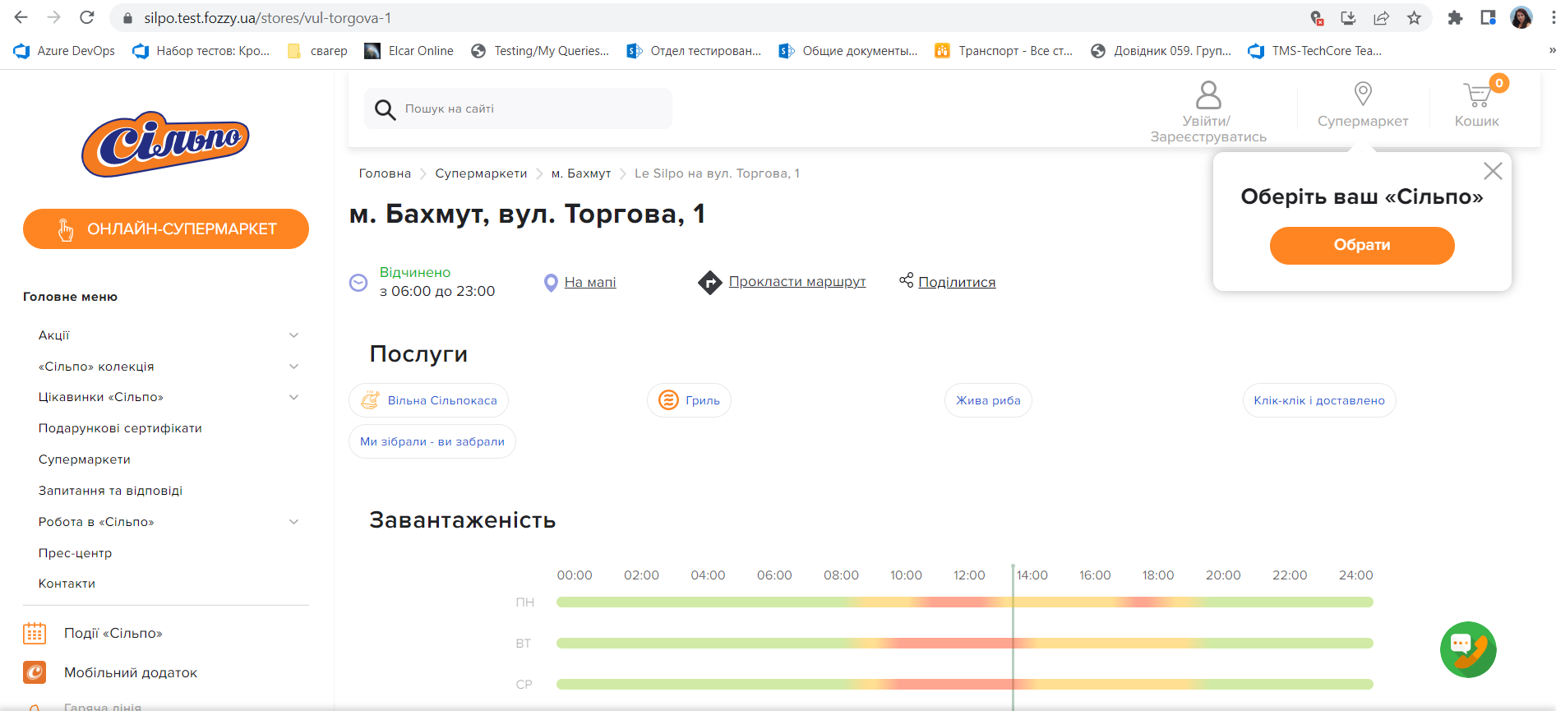Close the Оберіть ваш Сільпо popup
This screenshot has height=720, width=1556.
point(1493,171)
